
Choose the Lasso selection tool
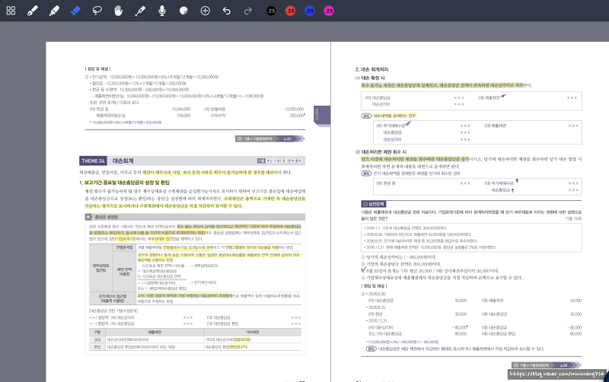click(97, 11)
